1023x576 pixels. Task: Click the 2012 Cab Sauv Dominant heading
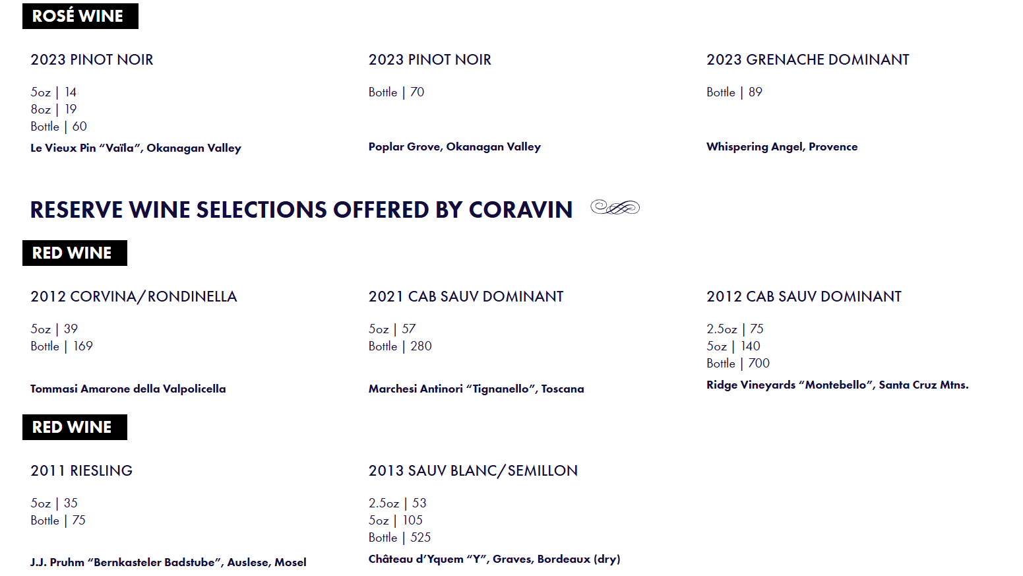point(803,297)
